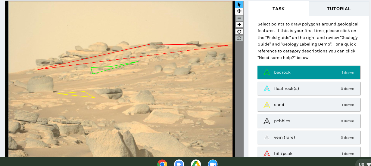Click the cyan float rock arrow icon

[267, 88]
